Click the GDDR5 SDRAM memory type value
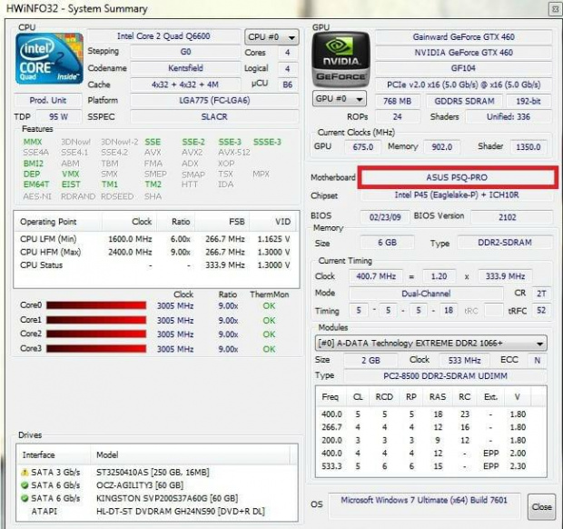 (464, 101)
